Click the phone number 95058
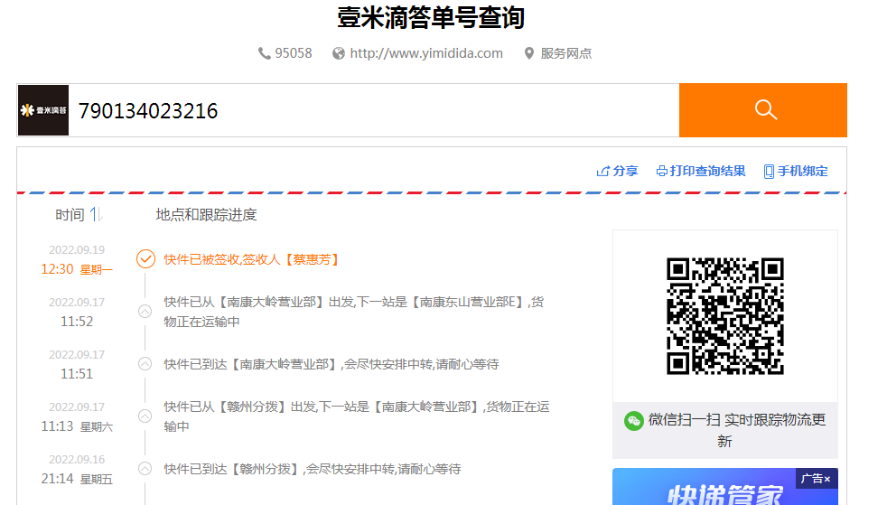887x505 pixels. (293, 53)
